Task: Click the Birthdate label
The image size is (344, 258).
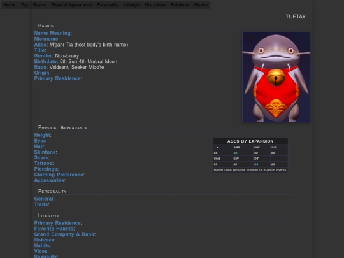Action: [x=45, y=62]
